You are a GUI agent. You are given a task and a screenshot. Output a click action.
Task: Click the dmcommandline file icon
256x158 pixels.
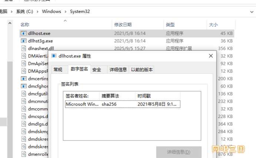24,109
